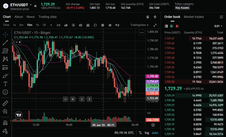
Task: Click the TradingView logo on chart
Action: (19, 115)
